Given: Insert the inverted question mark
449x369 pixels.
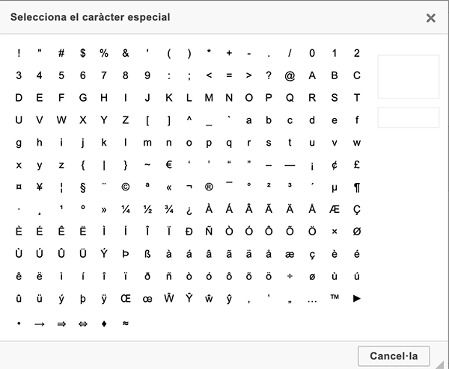Looking at the screenshot, I should point(188,210).
